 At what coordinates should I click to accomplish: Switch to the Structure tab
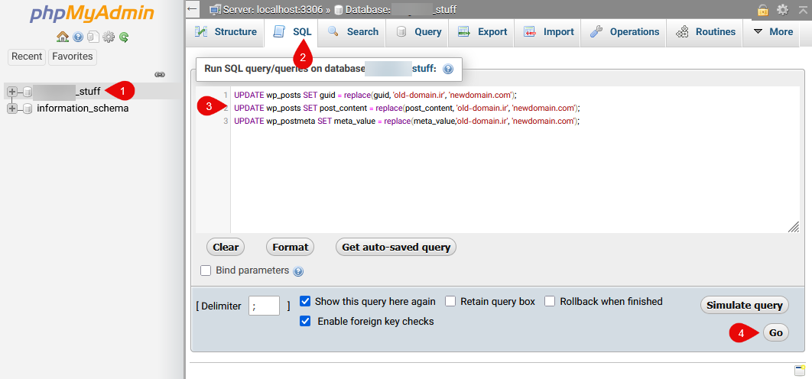click(x=226, y=31)
